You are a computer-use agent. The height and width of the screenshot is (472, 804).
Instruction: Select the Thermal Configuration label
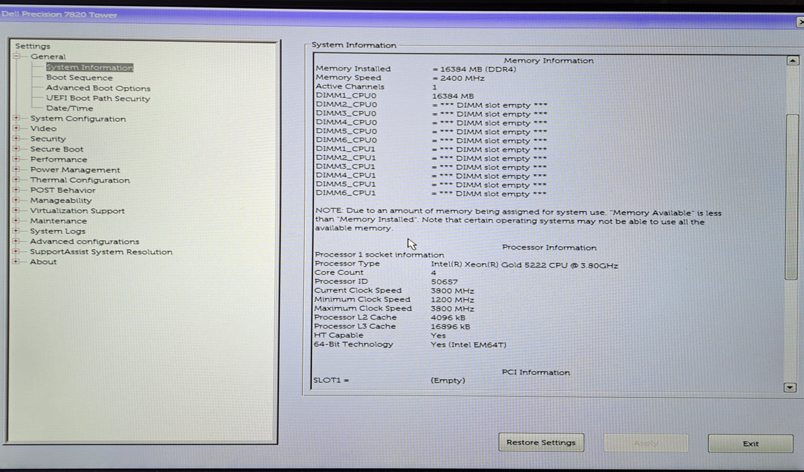pos(80,179)
